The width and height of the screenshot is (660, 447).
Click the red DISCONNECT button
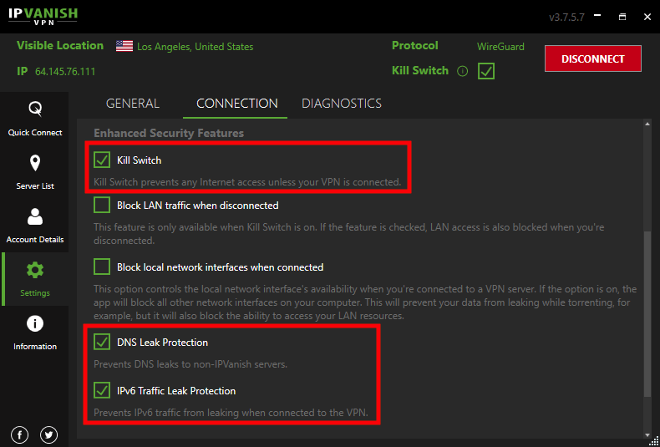tap(592, 58)
